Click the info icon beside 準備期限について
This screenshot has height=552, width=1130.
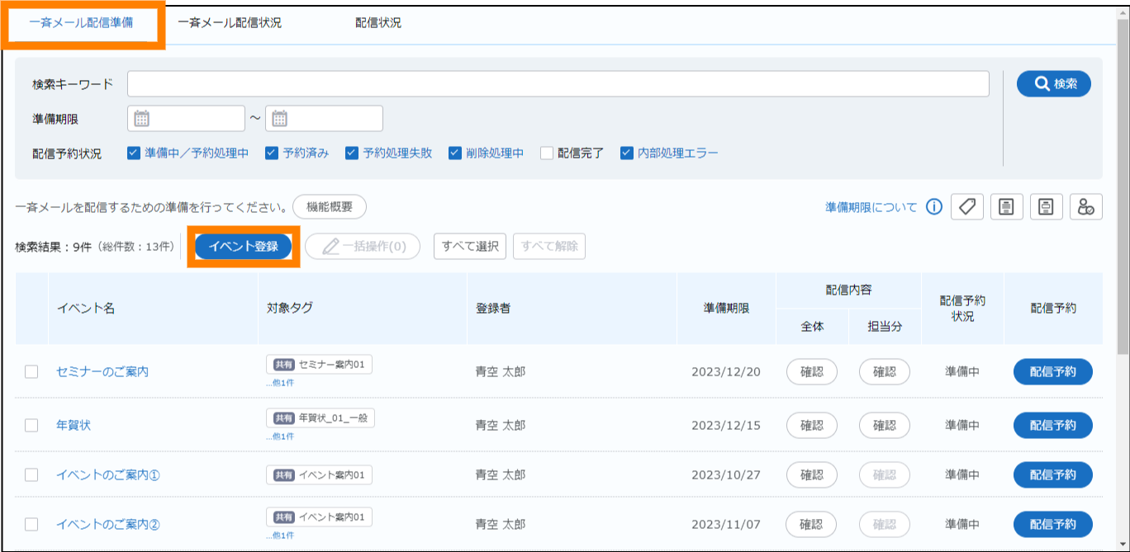tap(934, 207)
